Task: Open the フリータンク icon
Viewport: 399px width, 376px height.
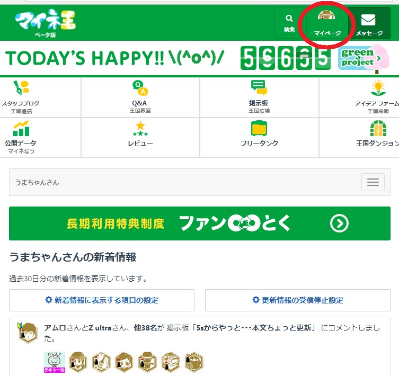Action: [259, 129]
